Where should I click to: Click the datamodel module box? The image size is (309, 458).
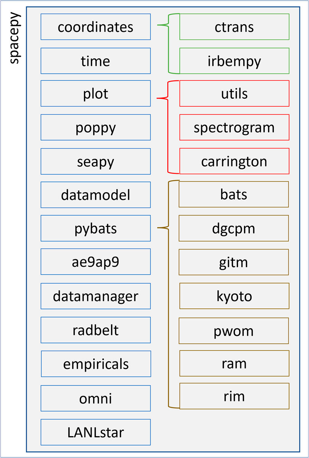(95, 195)
